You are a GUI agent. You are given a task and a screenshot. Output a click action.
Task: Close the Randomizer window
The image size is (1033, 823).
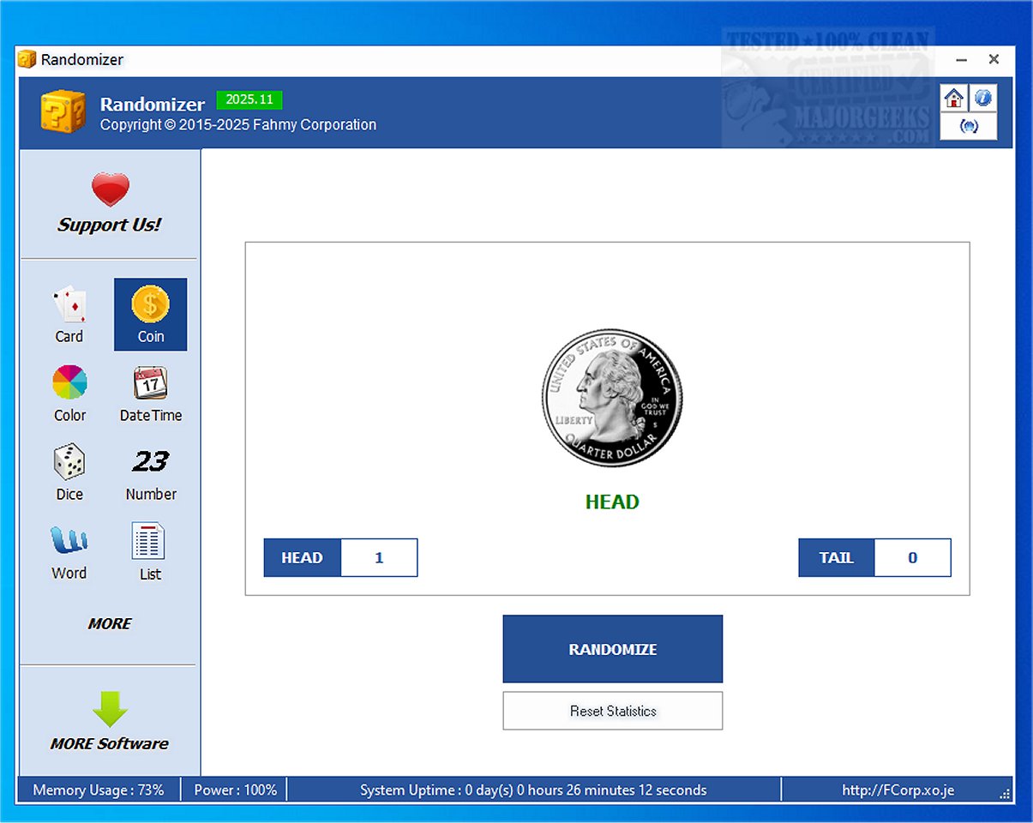pos(994,60)
